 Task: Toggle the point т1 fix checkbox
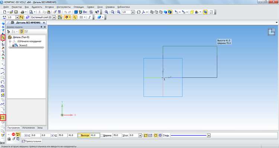26,135
